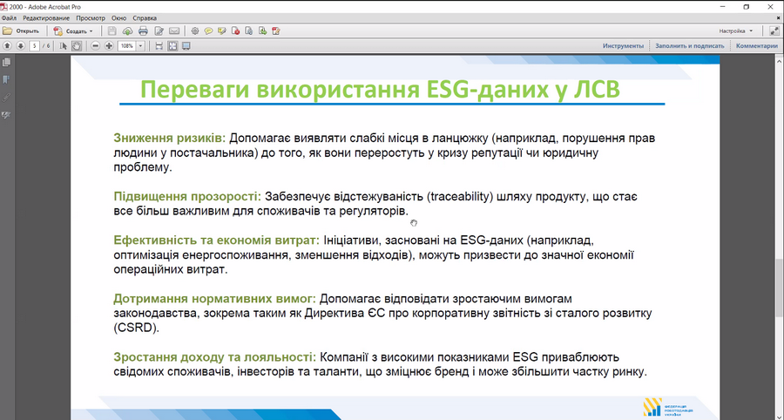The image size is (784, 420).
Task: Choose the Hand pan tool
Action: [77, 46]
